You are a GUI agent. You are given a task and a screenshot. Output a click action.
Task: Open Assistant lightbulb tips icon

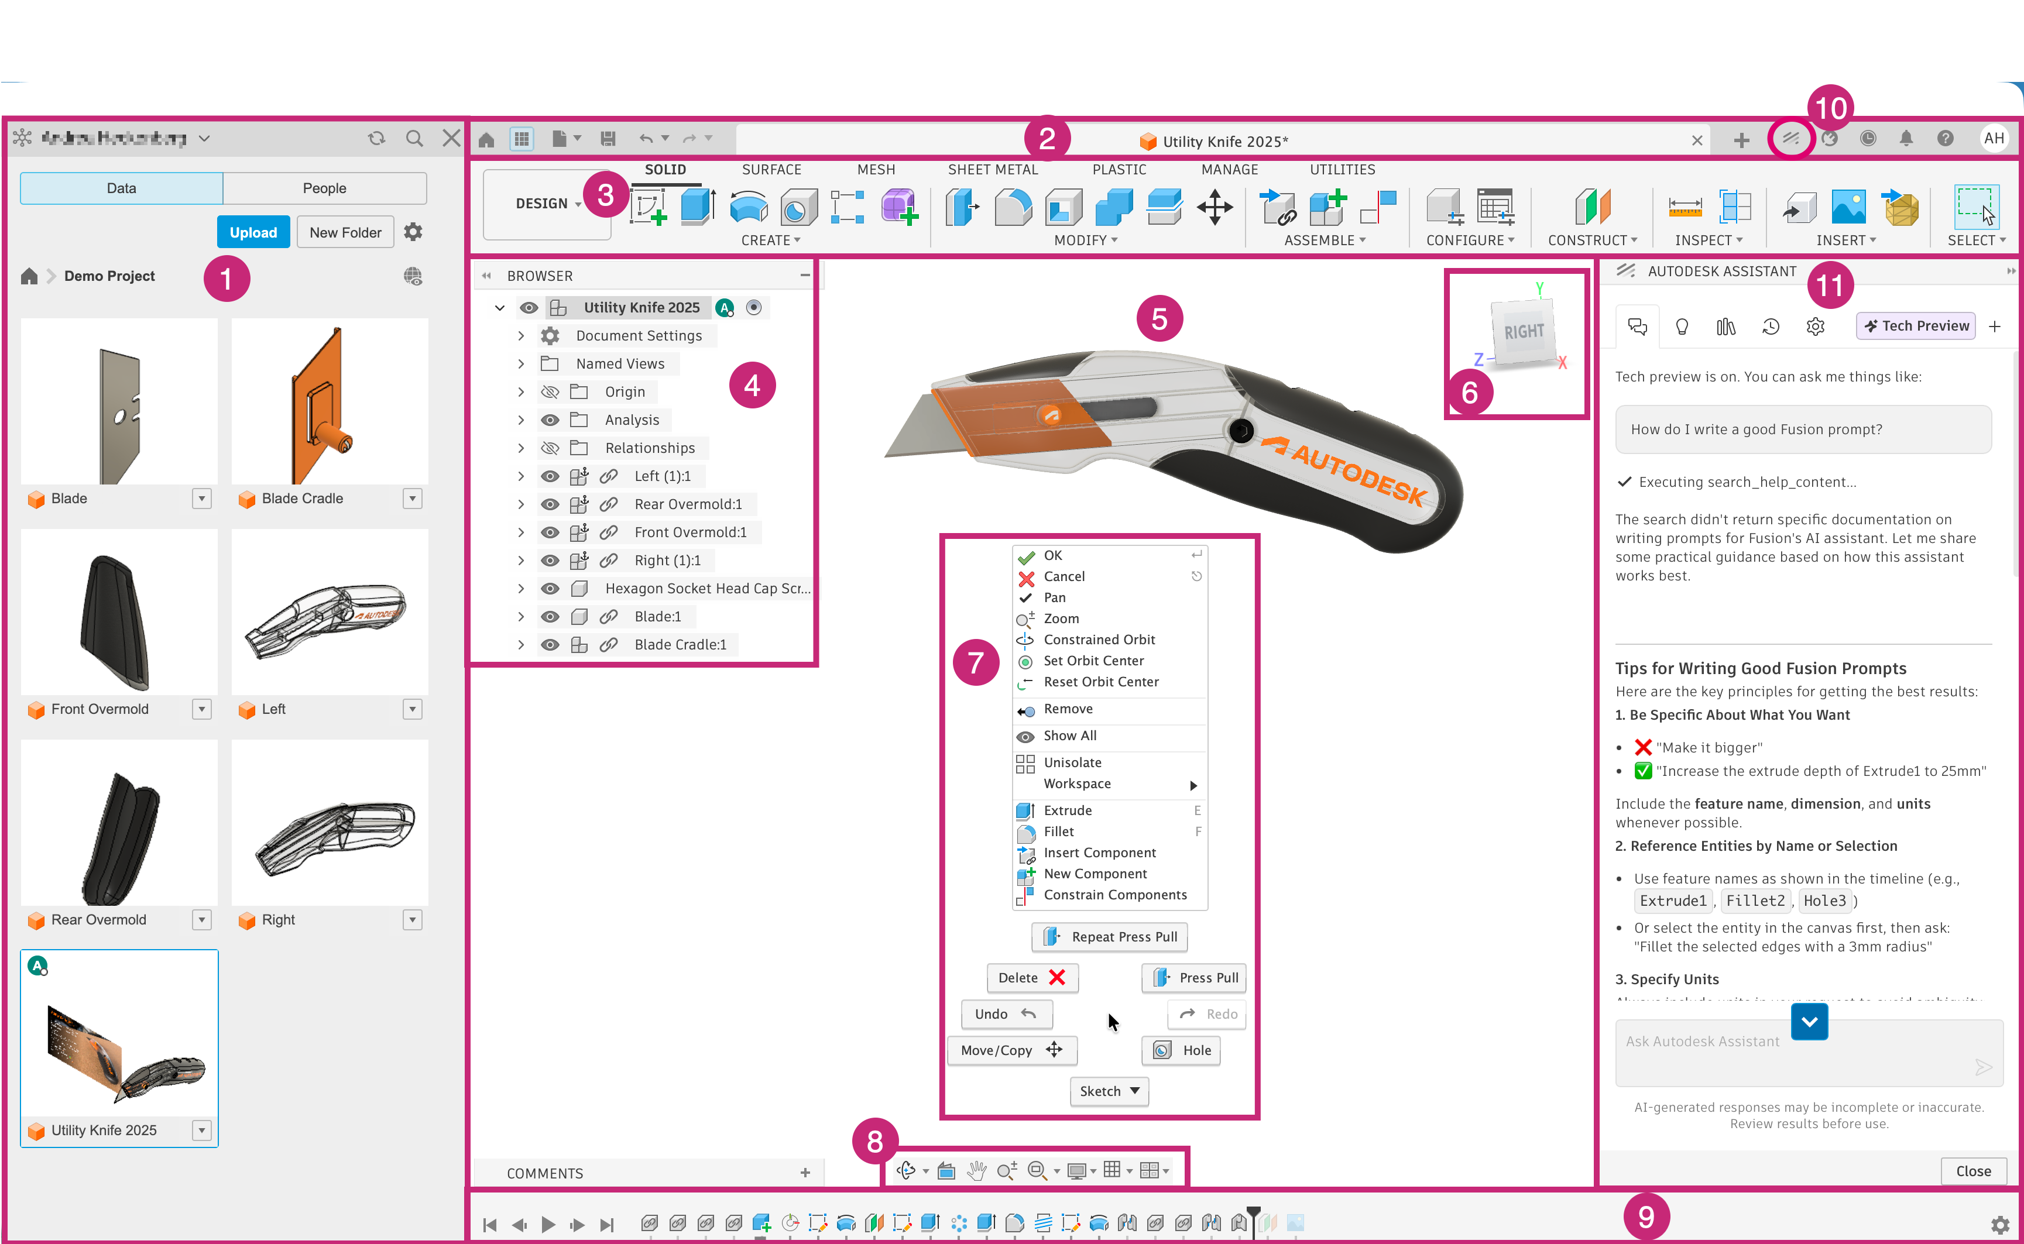1682,327
